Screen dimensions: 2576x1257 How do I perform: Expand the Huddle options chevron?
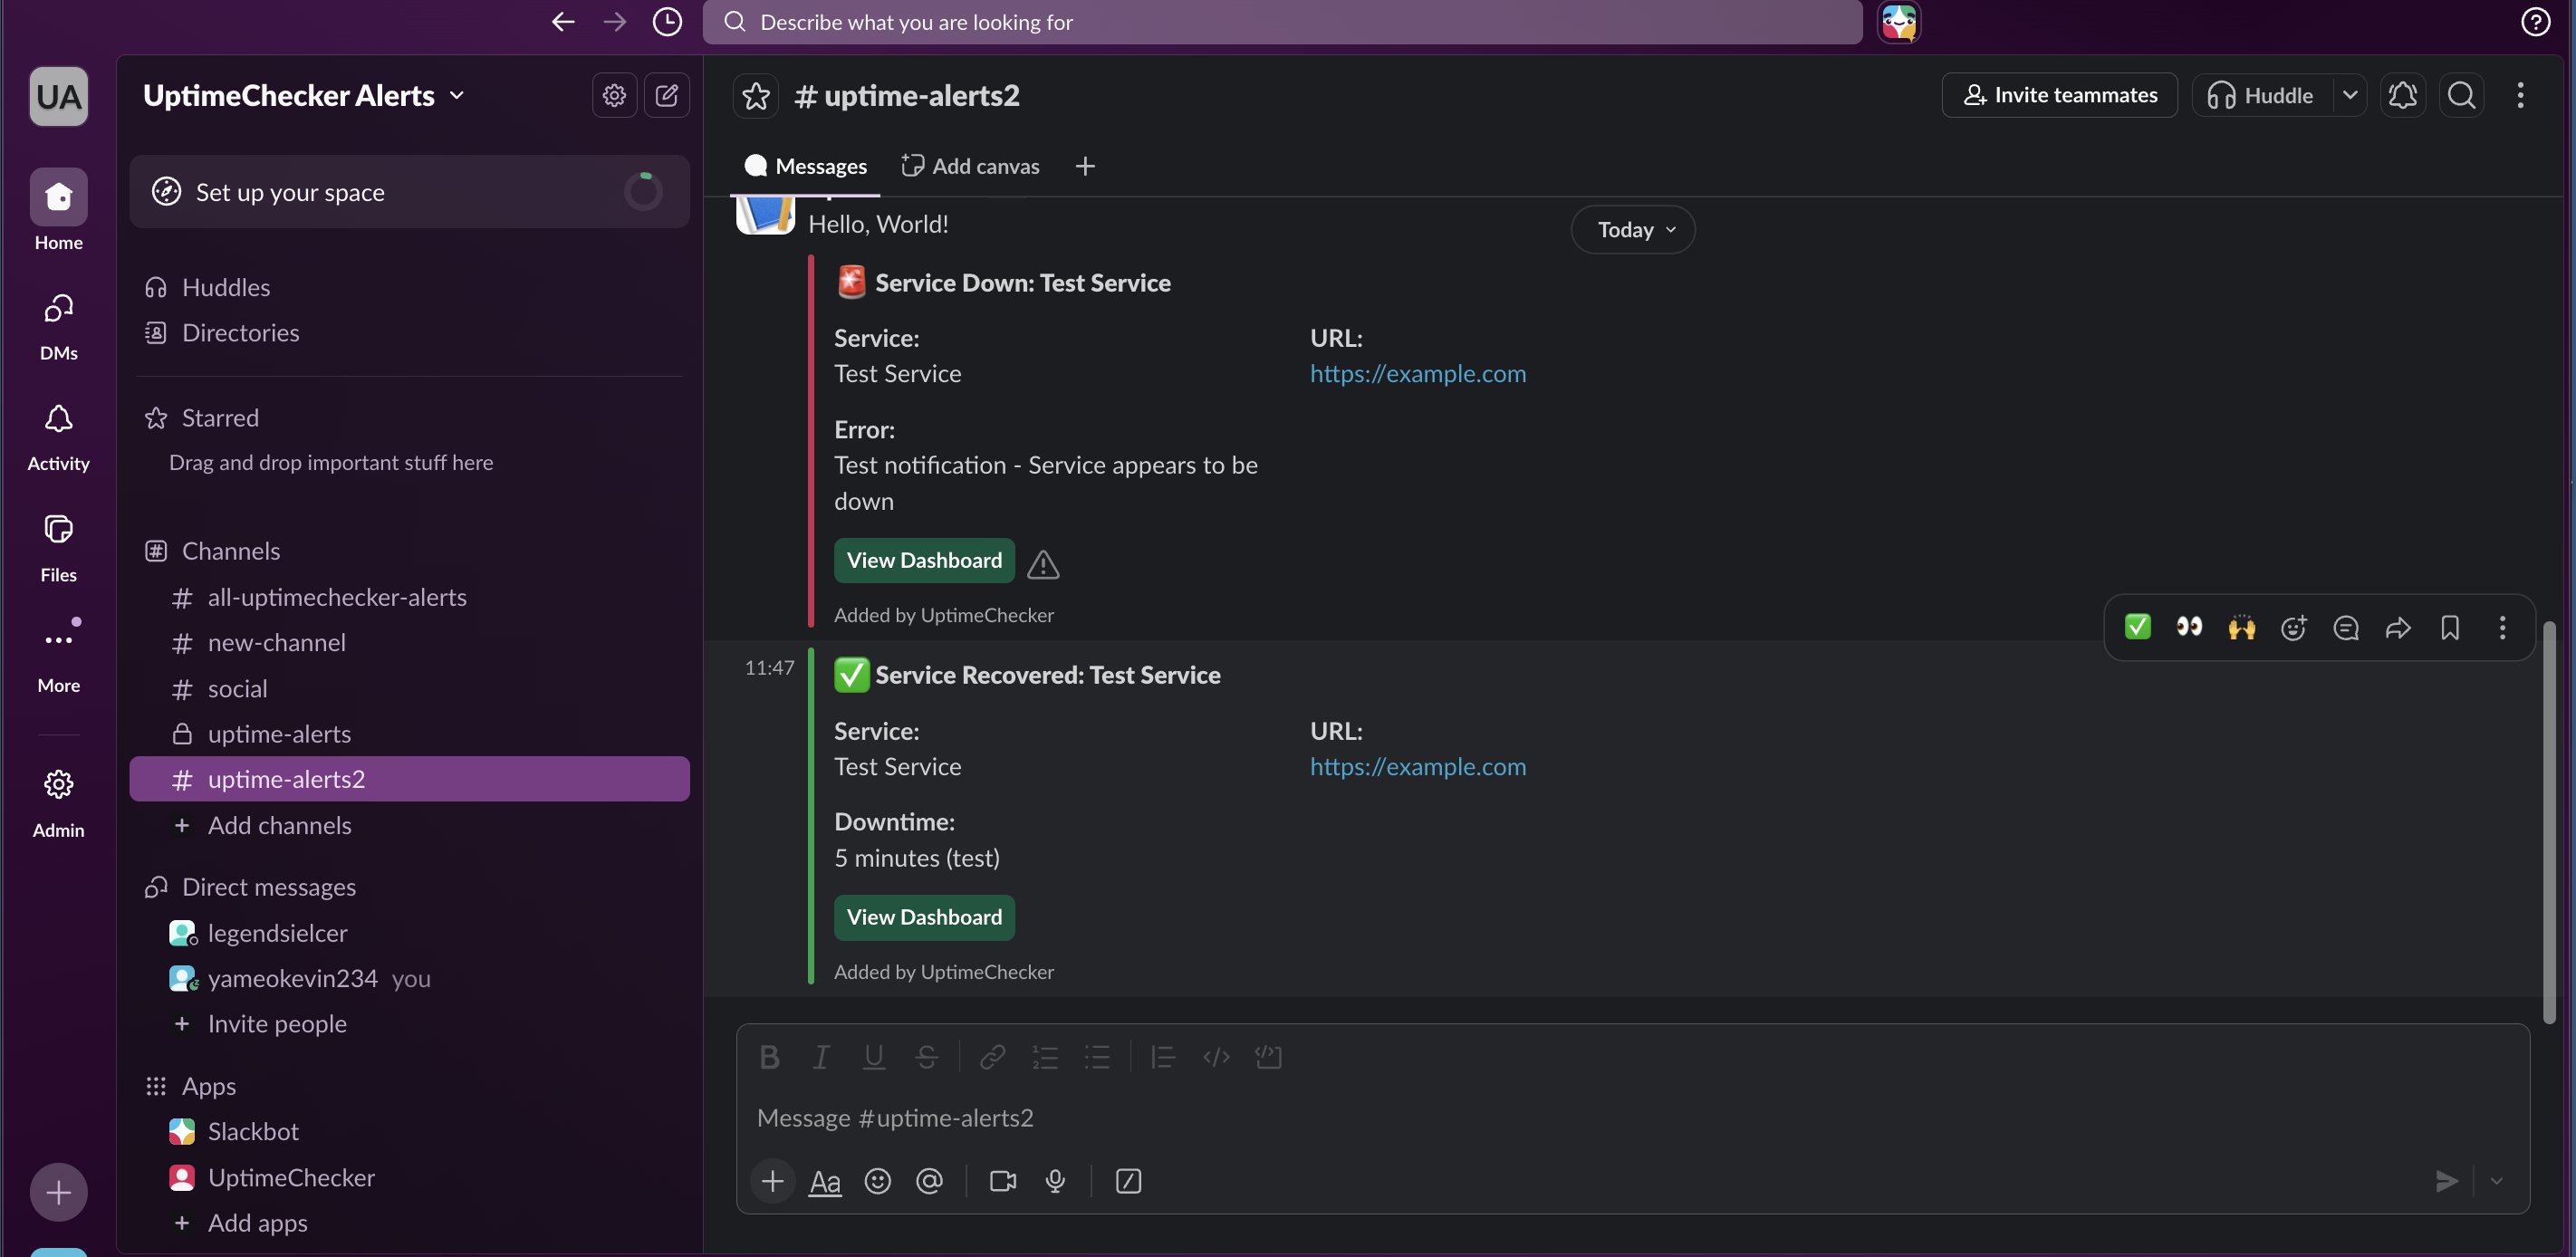[x=2350, y=95]
